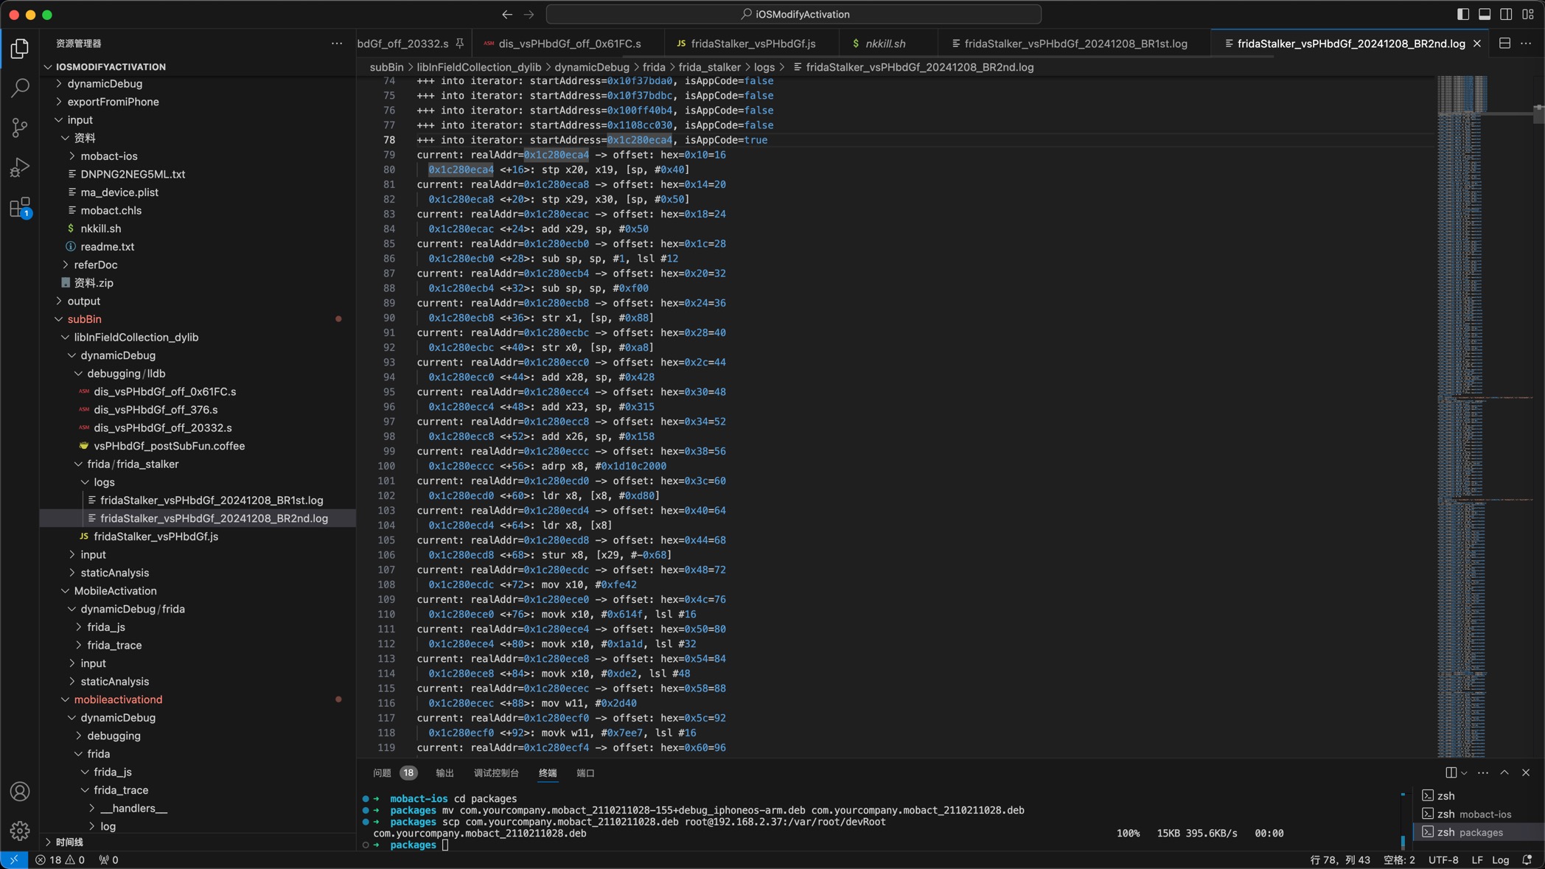Open the Source Control view
Viewport: 1545px width, 869px height.
coord(20,128)
